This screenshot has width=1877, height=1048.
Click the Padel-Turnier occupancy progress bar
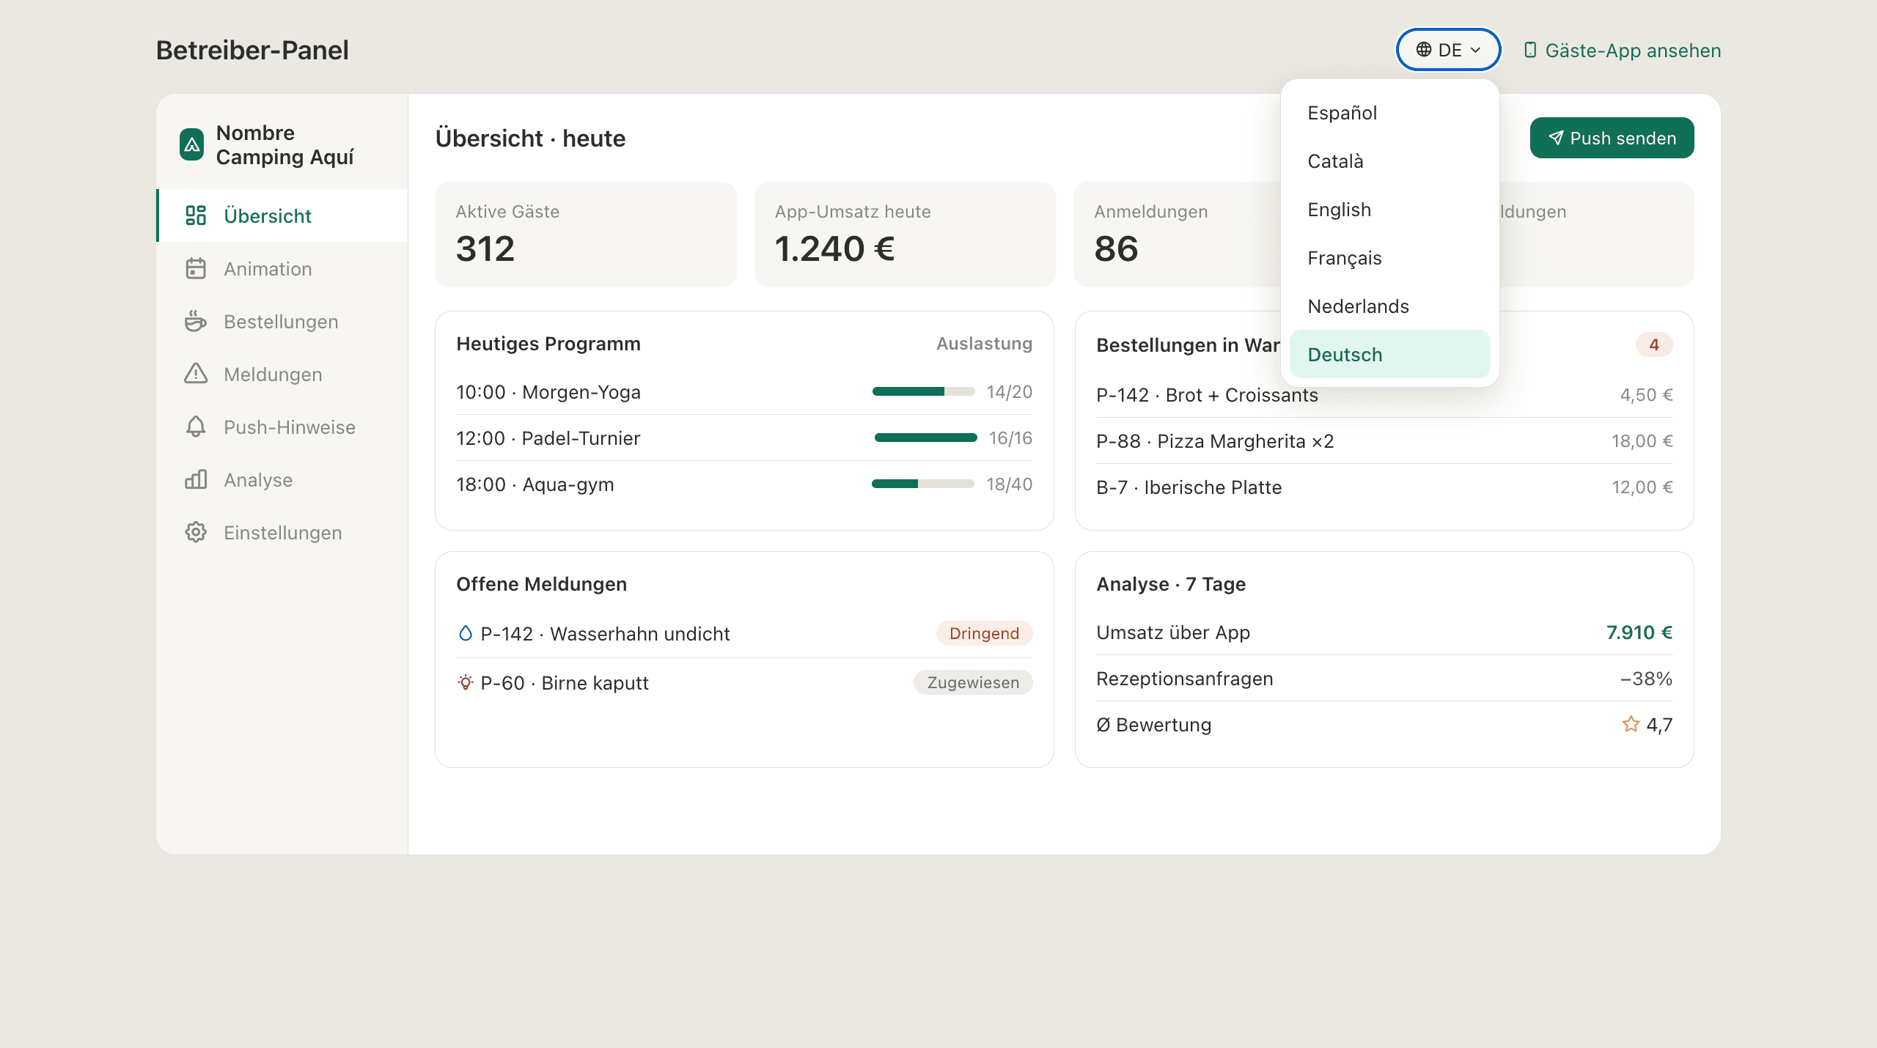pyautogui.click(x=925, y=438)
